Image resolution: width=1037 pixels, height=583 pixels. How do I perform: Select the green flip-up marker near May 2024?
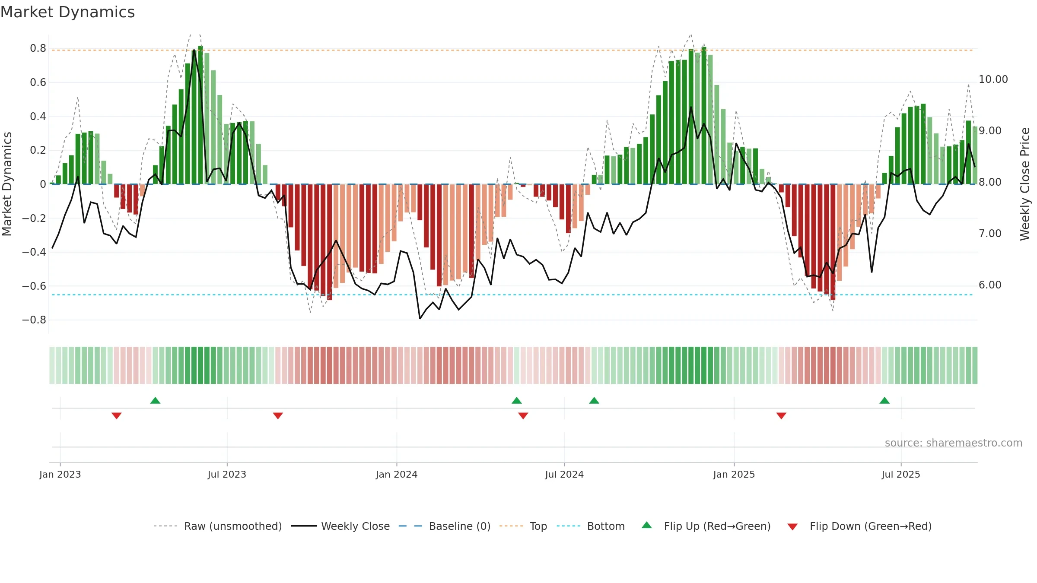(517, 400)
